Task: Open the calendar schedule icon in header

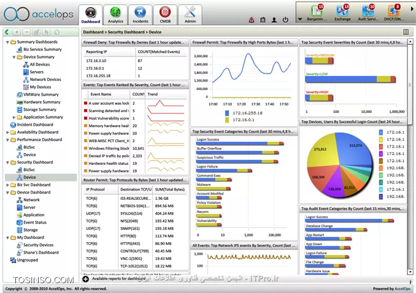Action: (263, 20)
